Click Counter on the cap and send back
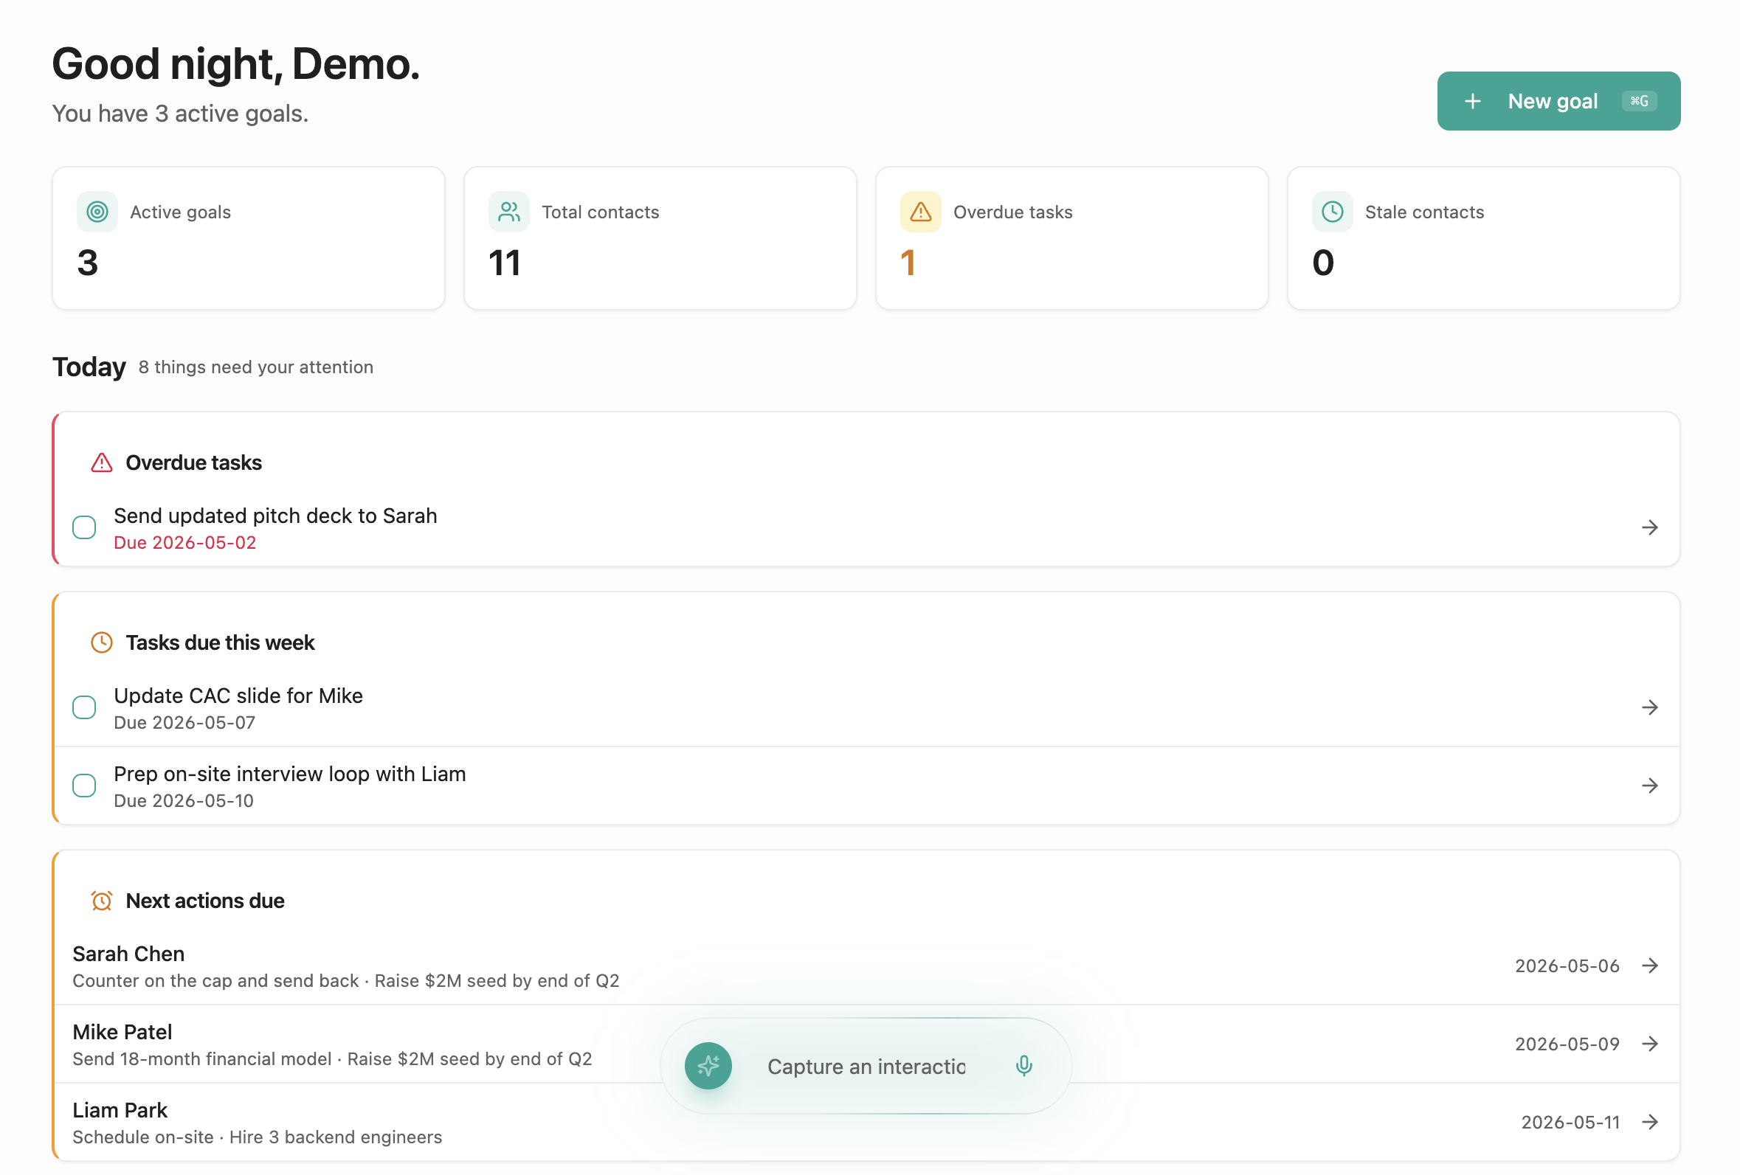Screen dimensions: 1740x1175 point(215,980)
